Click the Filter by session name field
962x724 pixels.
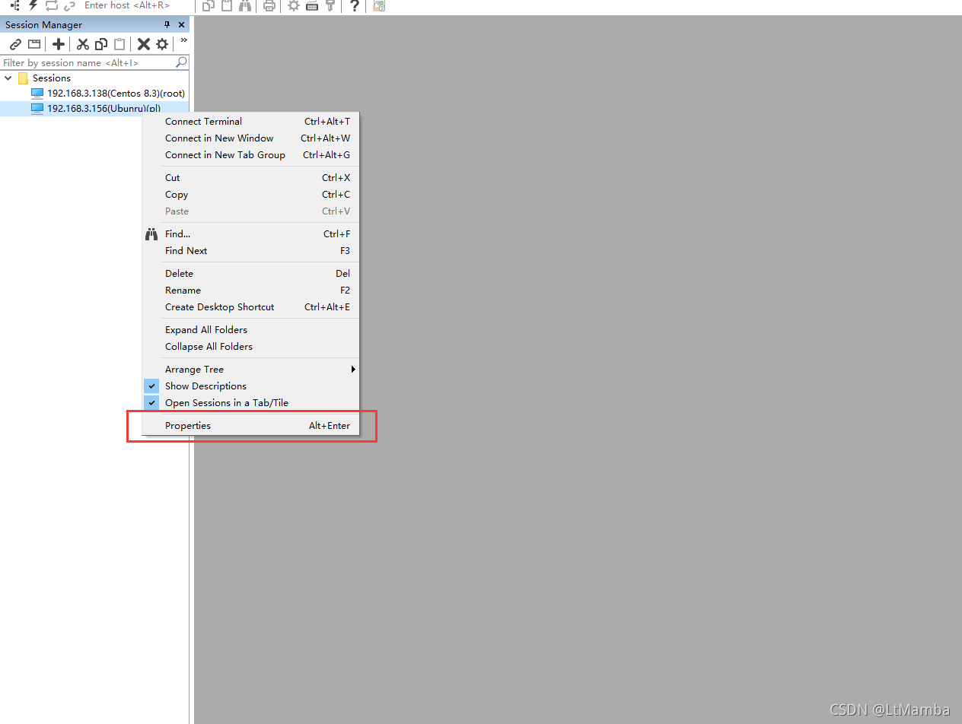pos(88,62)
